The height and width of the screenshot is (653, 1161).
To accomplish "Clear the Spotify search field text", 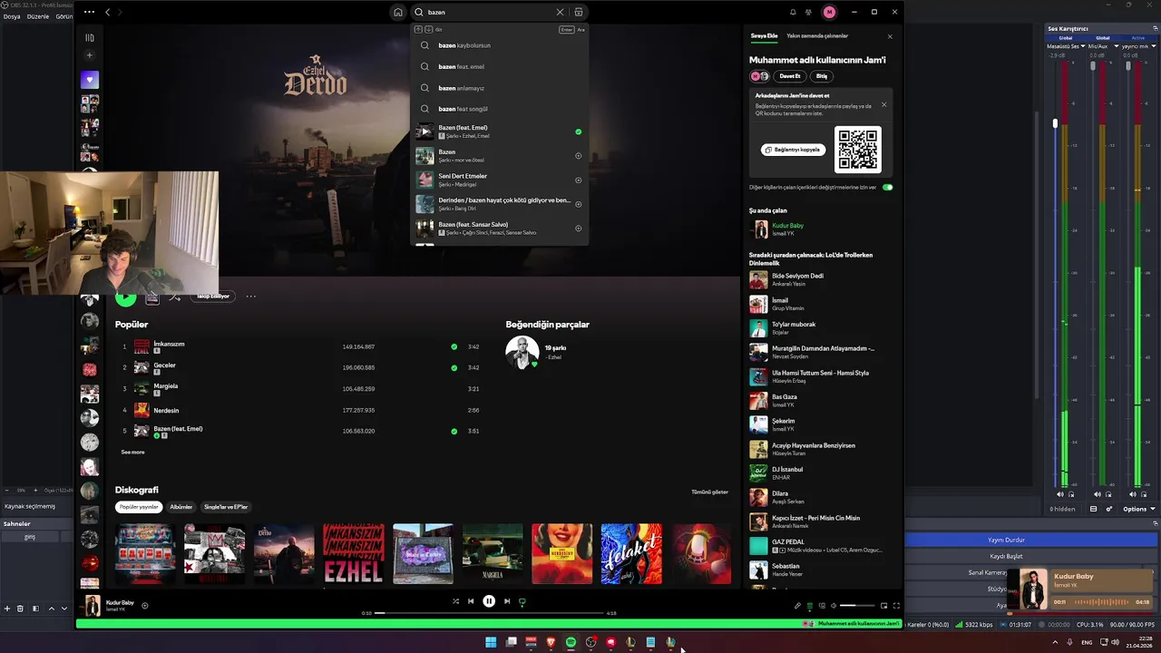I will pos(560,12).
